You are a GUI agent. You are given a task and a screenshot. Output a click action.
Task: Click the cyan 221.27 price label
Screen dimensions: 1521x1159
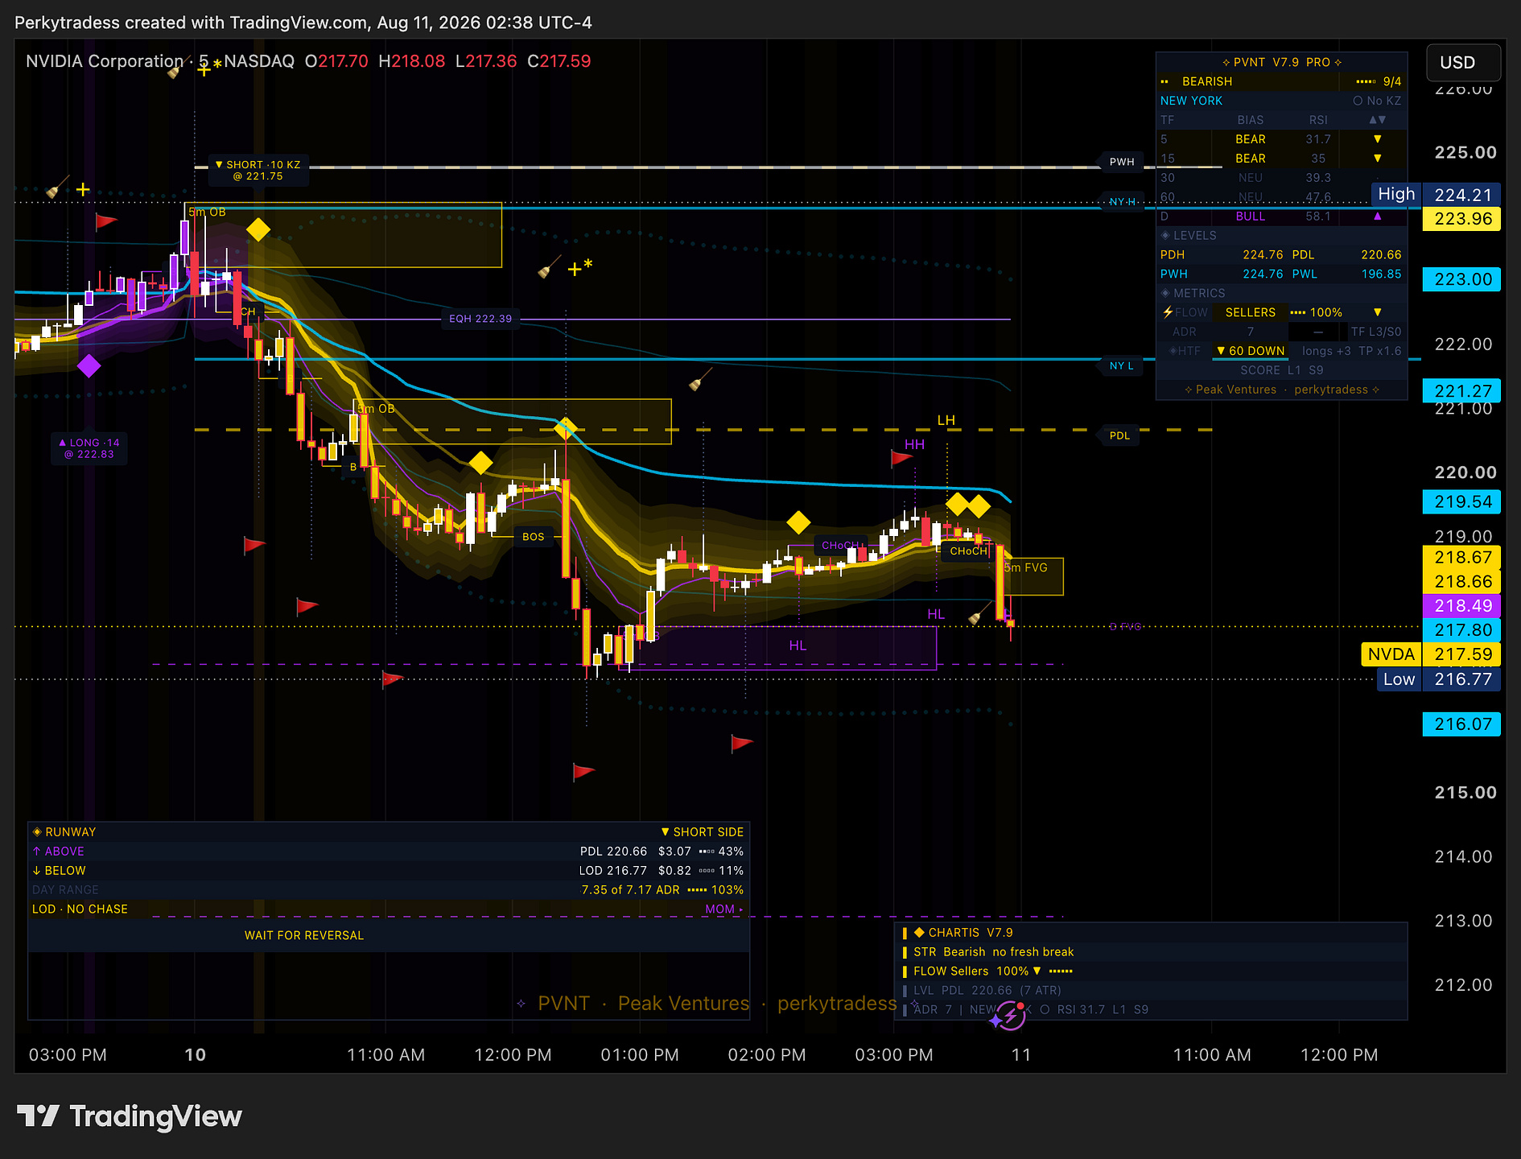[x=1462, y=391]
